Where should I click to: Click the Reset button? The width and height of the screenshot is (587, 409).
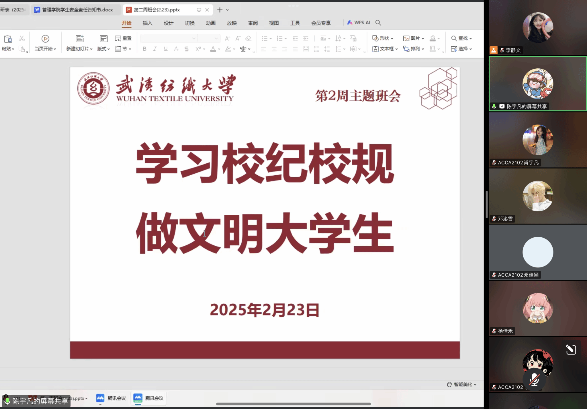click(123, 38)
